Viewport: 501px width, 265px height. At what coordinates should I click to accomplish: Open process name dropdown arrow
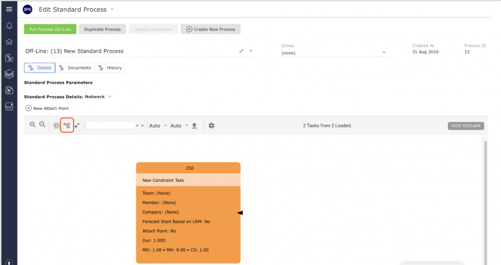tap(251, 51)
